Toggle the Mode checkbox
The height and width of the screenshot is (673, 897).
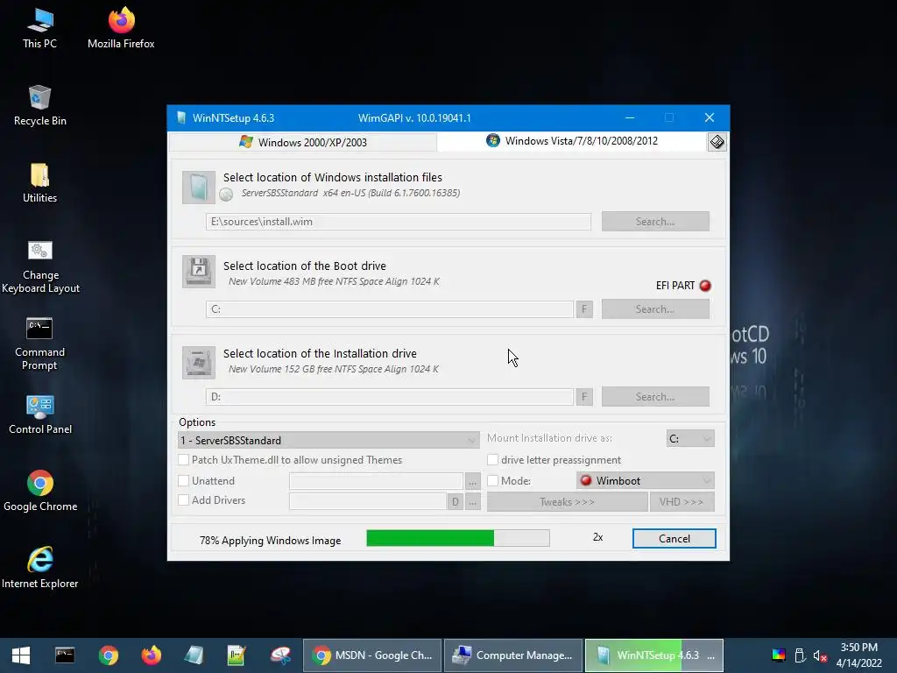[x=492, y=481]
